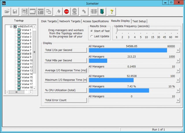This screenshot has width=185, height=133.
Task: Open the Access Specifications tab
Action: pos(96,21)
